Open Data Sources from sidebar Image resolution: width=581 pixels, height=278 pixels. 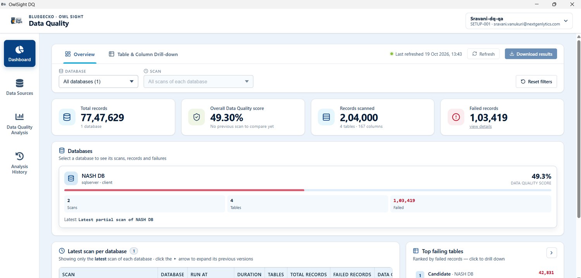point(20,87)
